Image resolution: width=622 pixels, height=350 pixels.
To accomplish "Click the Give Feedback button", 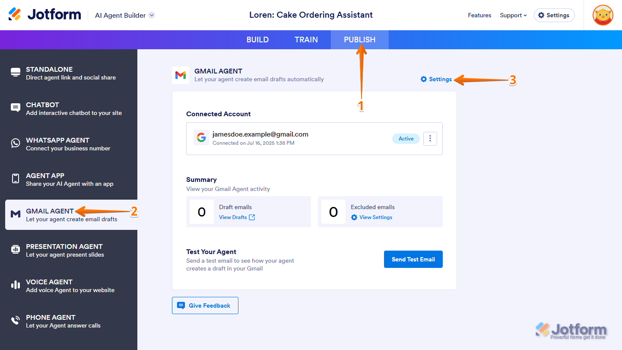I will pyautogui.click(x=205, y=305).
